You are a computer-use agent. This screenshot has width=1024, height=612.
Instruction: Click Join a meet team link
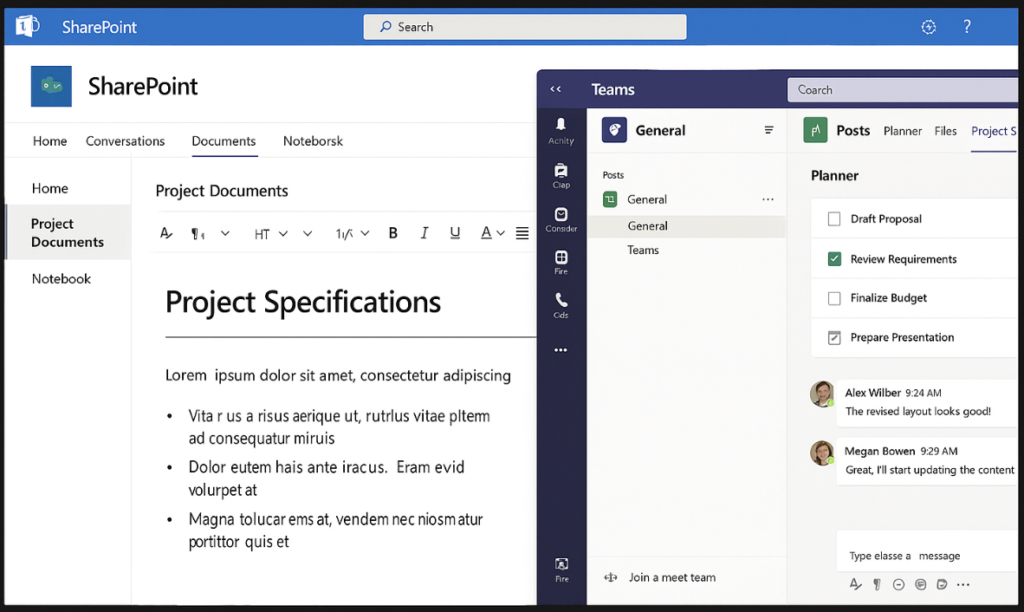click(672, 577)
